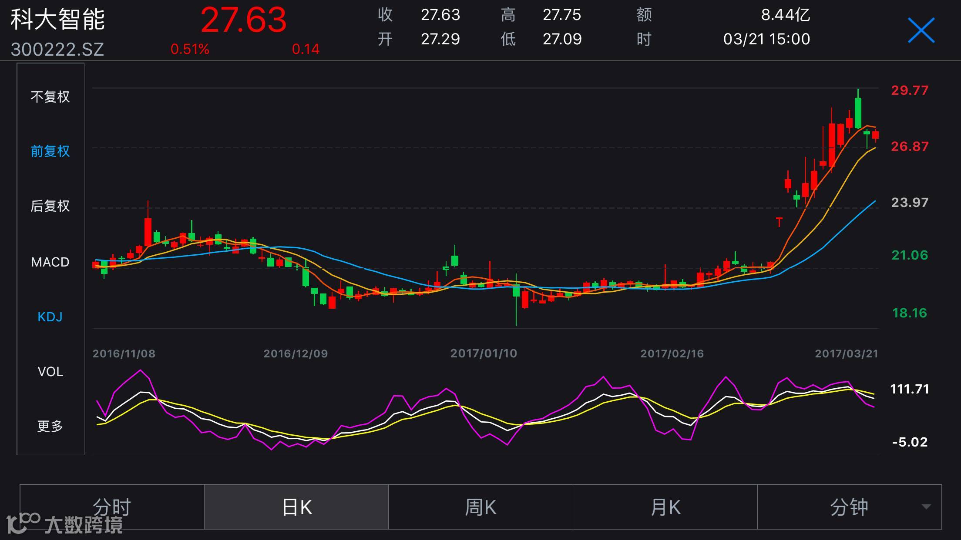The image size is (961, 540).
Task: Open 更多 for more indicators
Action: tap(50, 426)
